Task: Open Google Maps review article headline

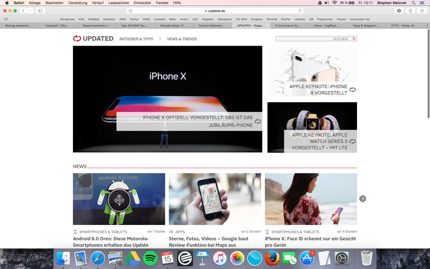Action: point(208,242)
